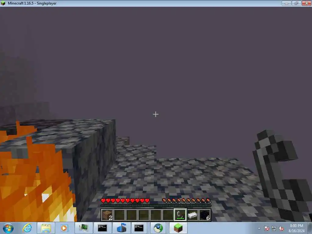Open the Chromium browser taskbar icon
312x234 pixels.
[158, 228]
